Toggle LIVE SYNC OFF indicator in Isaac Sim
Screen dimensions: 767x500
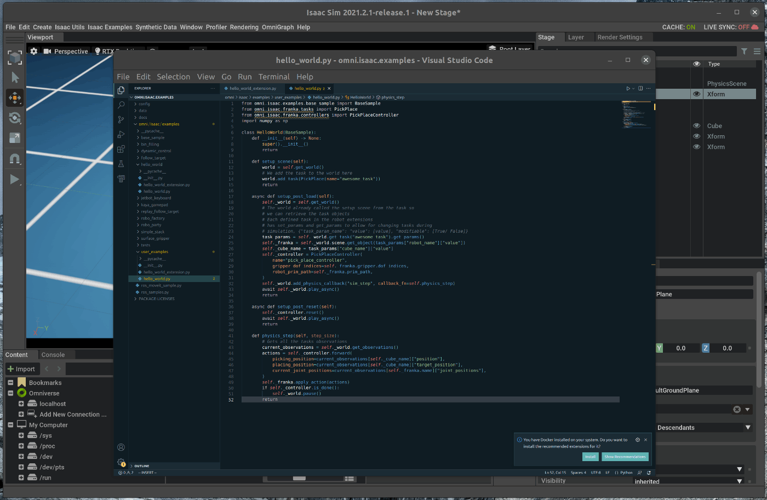coord(731,27)
